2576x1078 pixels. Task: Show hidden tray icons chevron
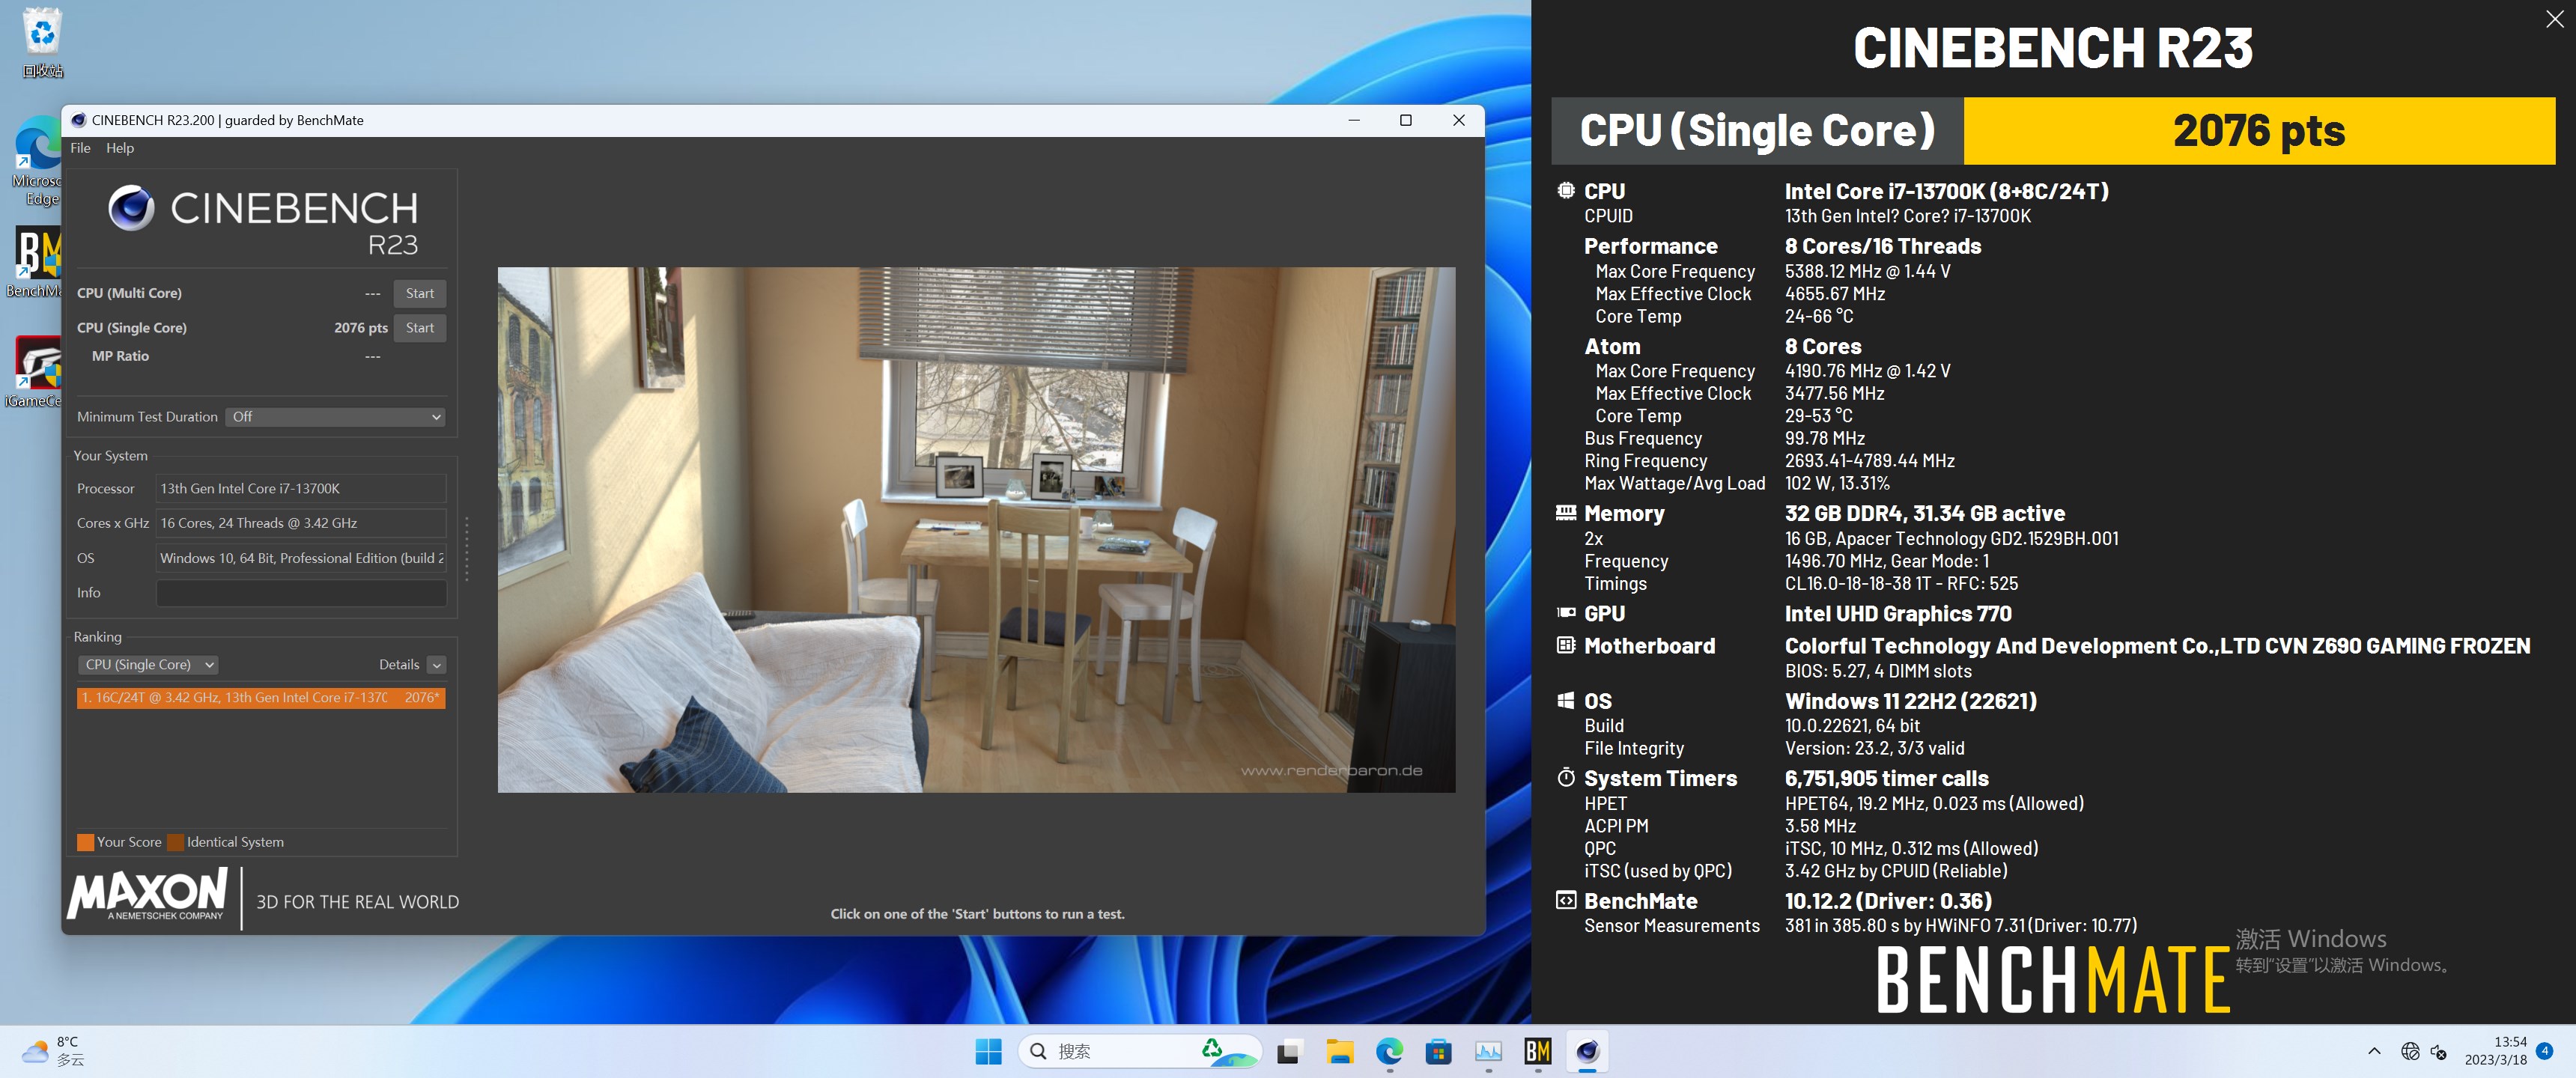pyautogui.click(x=2374, y=1051)
